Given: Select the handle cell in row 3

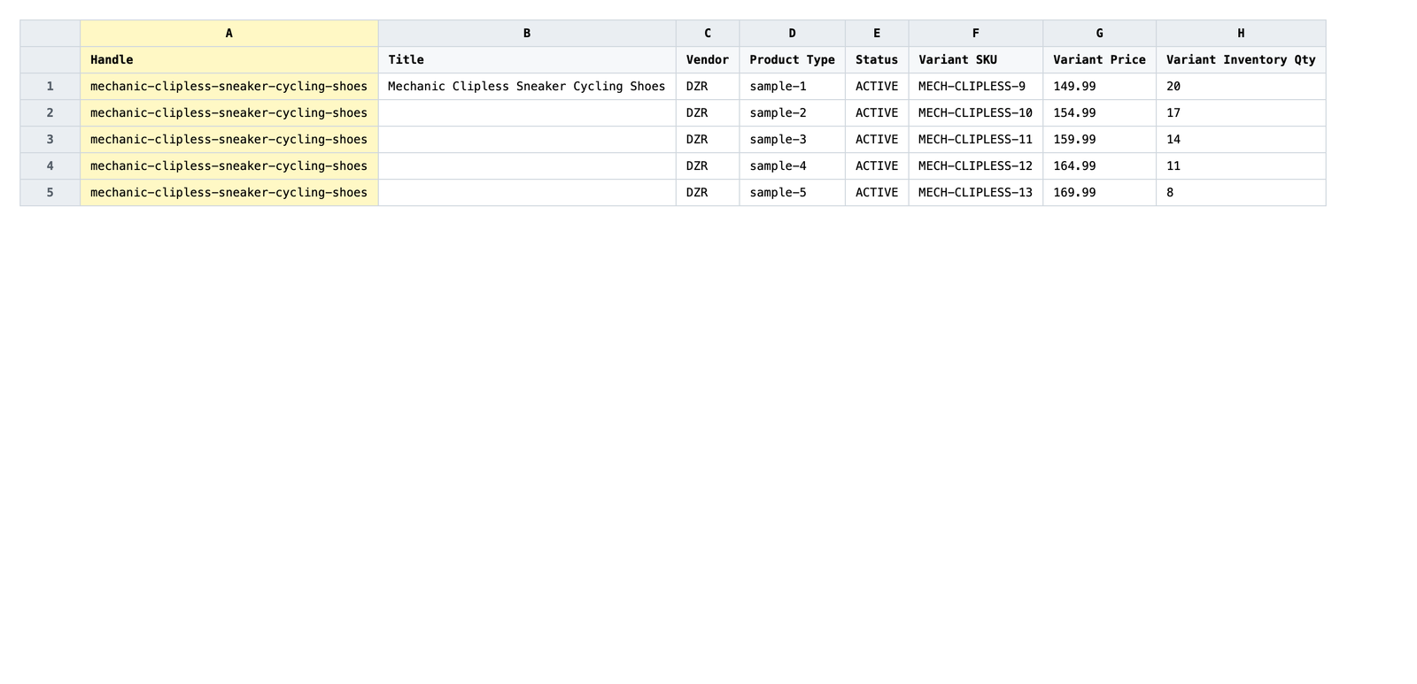Looking at the screenshot, I should [228, 140].
